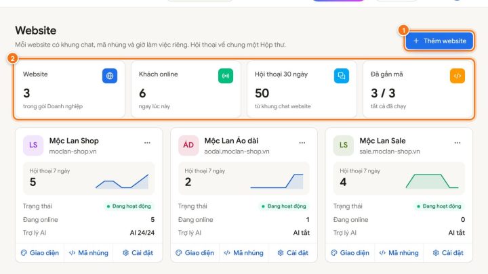
Task: Open Cài đặt for Mộc Lan Shop
Action: (x=138, y=253)
